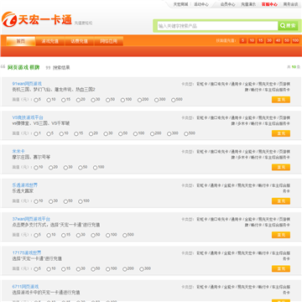Image resolution: width=302 pixels, height=302 pixels.
Task: Open the 乐透游戏世界 title link
Action: [25, 185]
